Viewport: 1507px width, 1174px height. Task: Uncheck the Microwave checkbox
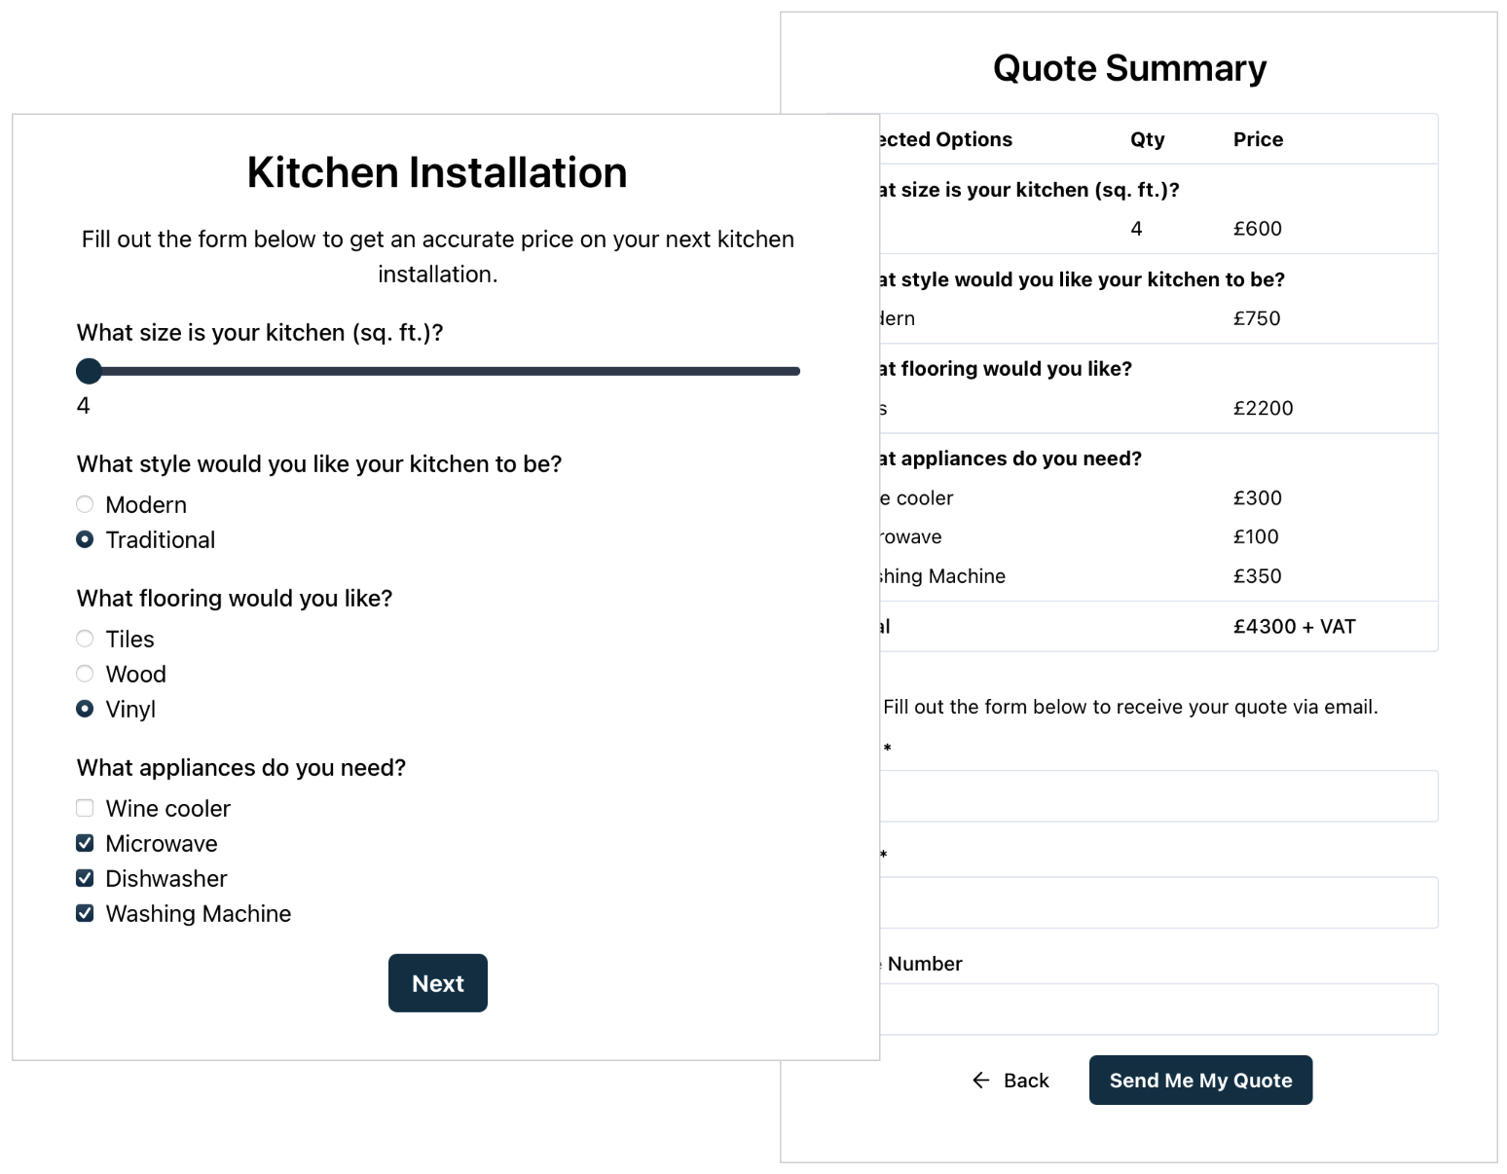85,843
